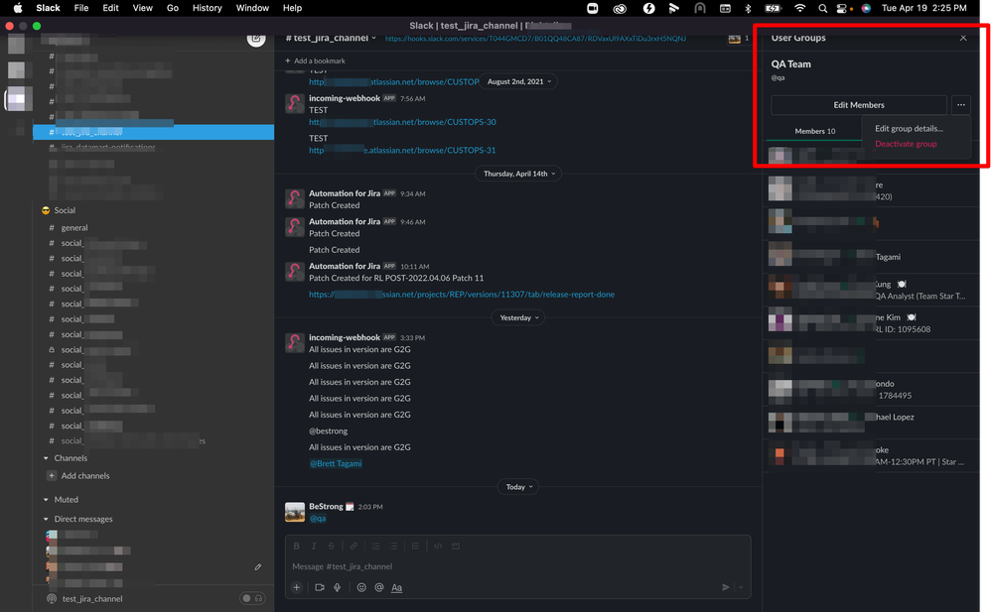The image size is (992, 612).
Task: Select the Members 10 tab
Action: coord(815,132)
